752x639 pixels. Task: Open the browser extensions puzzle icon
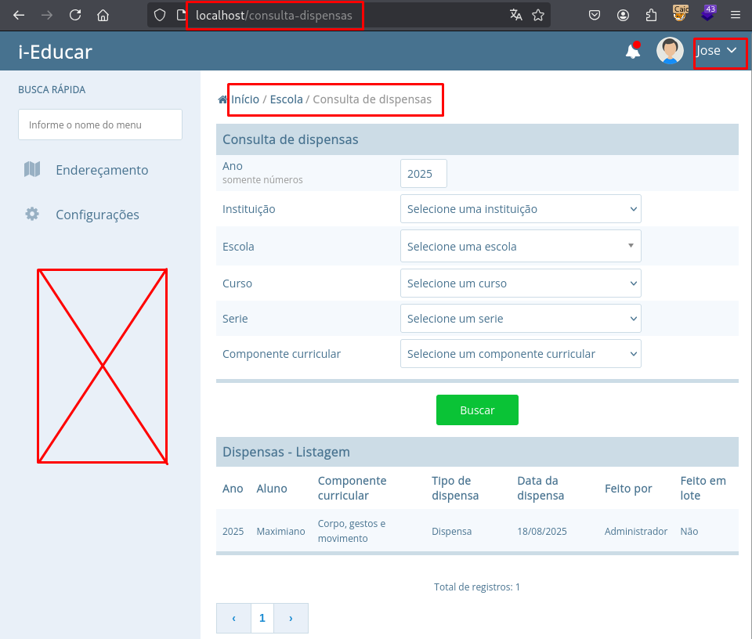pyautogui.click(x=651, y=15)
